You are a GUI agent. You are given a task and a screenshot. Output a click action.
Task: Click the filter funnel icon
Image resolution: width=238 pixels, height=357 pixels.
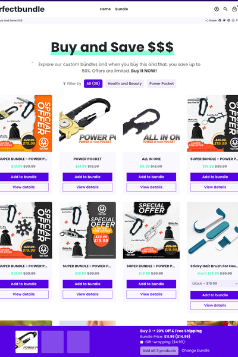coord(64,83)
